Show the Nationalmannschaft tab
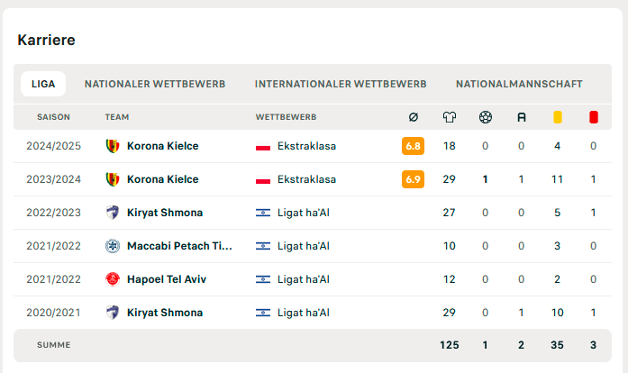 (x=519, y=84)
